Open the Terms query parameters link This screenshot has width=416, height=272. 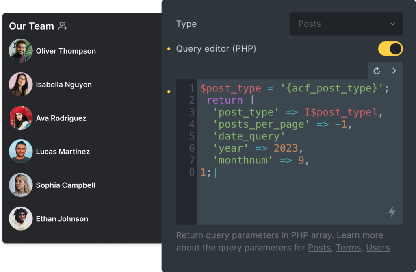tap(348, 248)
